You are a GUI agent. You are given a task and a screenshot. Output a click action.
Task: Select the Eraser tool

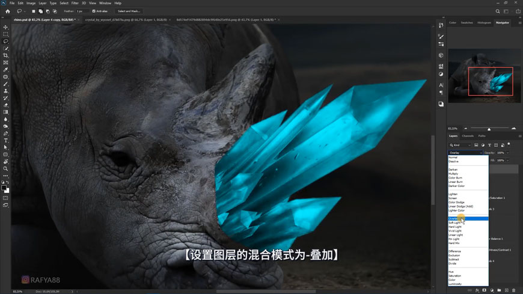[x=5, y=105]
